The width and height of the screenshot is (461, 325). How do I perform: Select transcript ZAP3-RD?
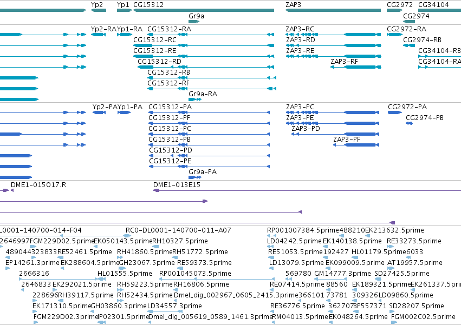(x=301, y=40)
